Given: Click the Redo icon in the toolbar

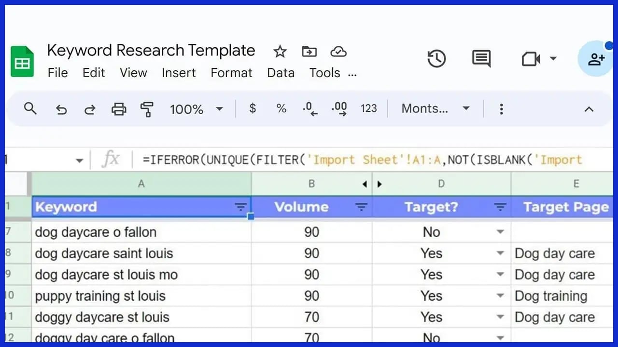Looking at the screenshot, I should (90, 109).
